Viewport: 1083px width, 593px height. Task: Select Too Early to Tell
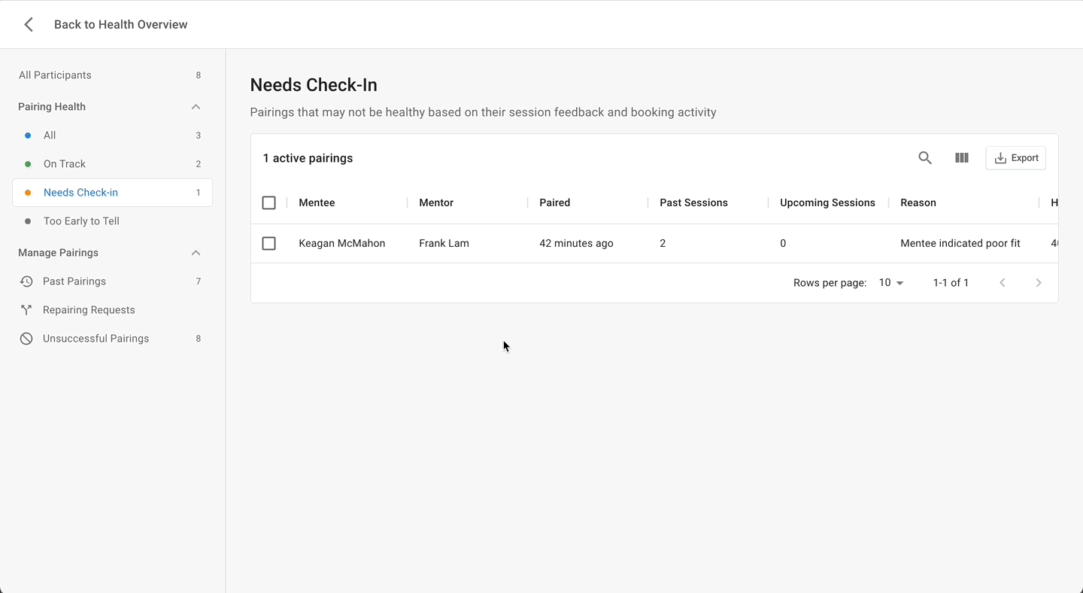81,221
